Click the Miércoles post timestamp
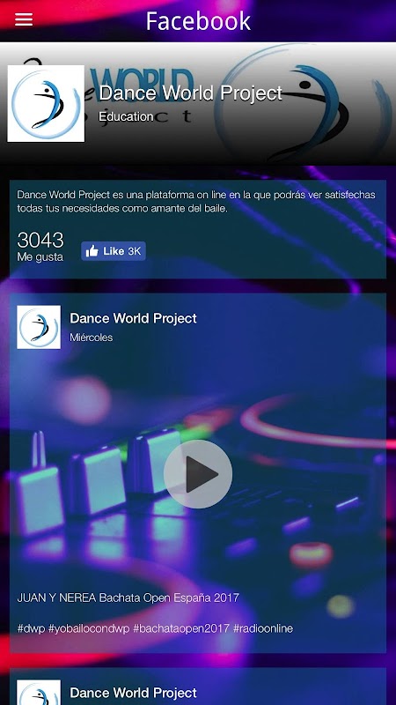The image size is (396, 705). point(92,338)
